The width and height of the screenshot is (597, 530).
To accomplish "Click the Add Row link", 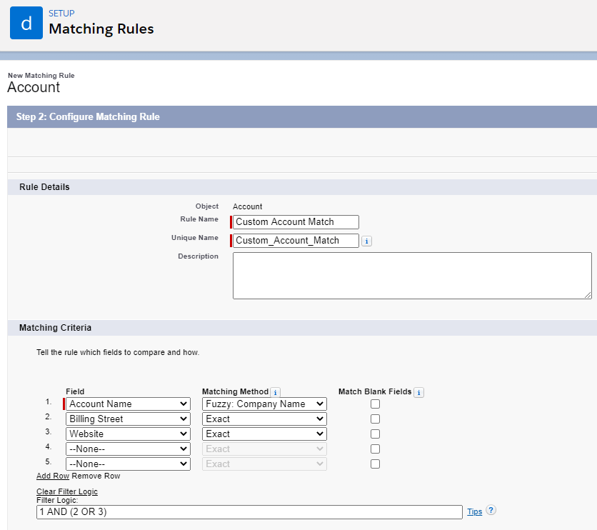I will click(x=53, y=476).
